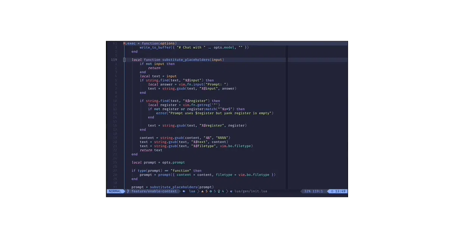Click the string.find(text, "%$register") line
Image resolution: width=454 pixels, height=238 pixels.
click(x=180, y=101)
